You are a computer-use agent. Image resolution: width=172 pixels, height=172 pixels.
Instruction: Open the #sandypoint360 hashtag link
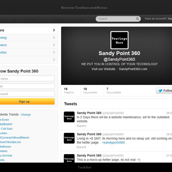113,142
